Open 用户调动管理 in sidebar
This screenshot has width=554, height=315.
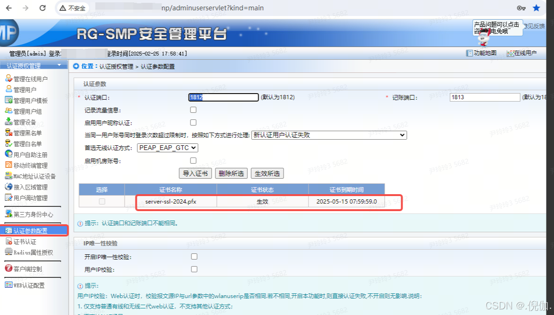coord(26,198)
